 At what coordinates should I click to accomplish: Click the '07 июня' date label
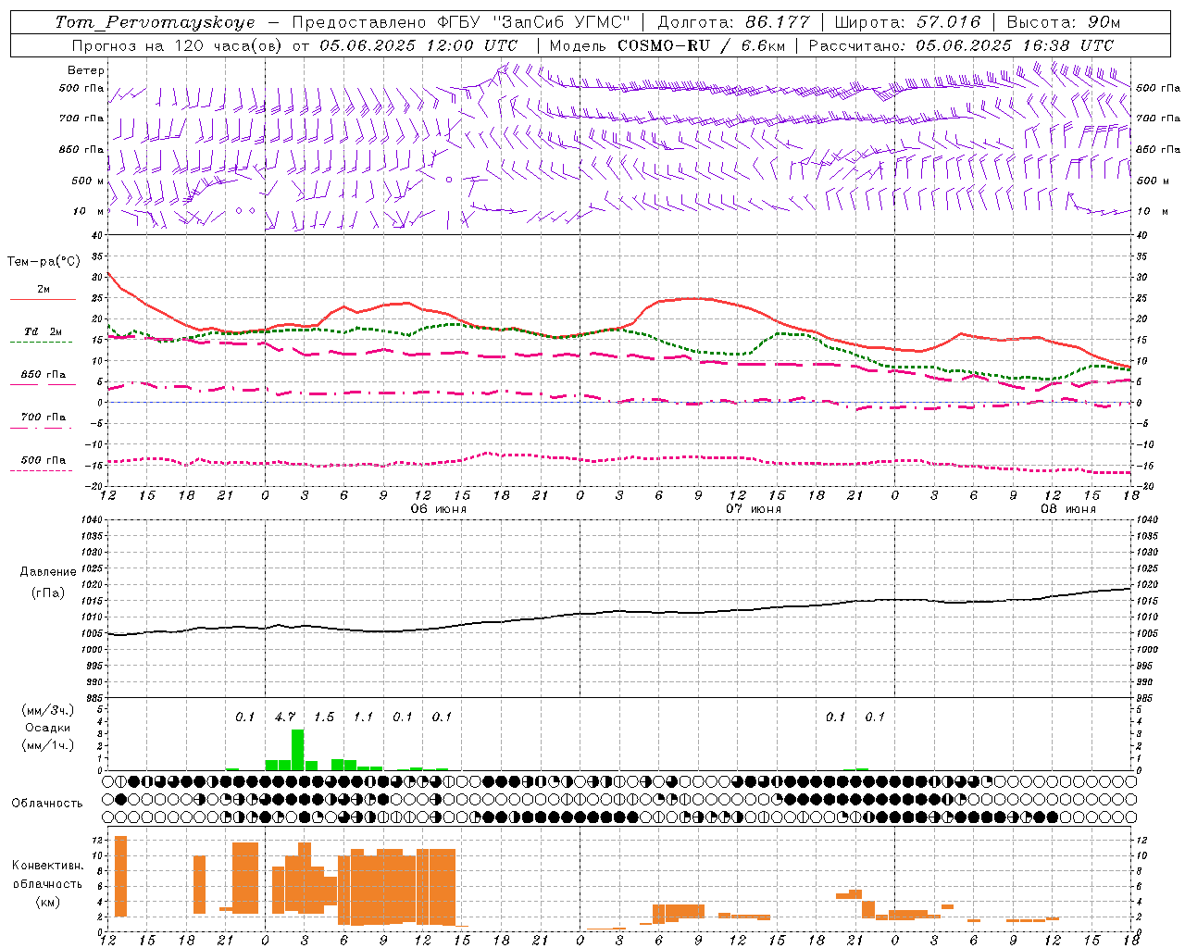754,509
